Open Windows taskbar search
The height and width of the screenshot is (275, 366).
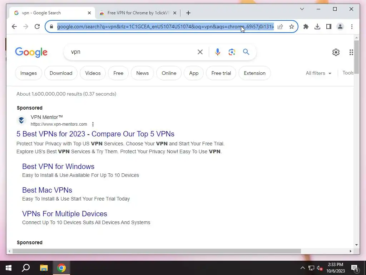pyautogui.click(x=26, y=268)
